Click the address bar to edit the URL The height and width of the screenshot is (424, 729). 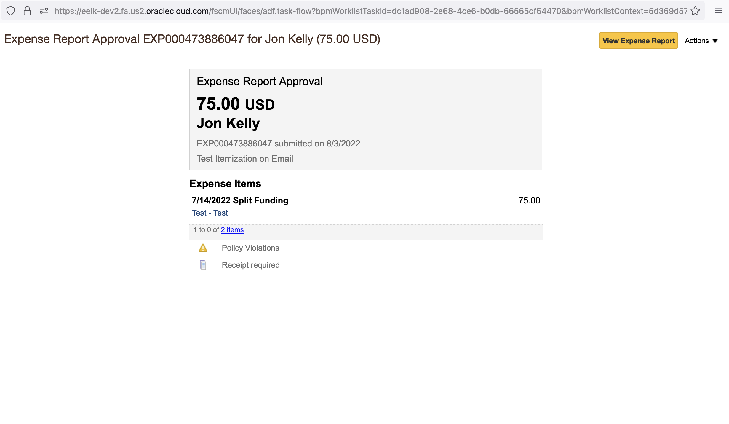pyautogui.click(x=356, y=11)
